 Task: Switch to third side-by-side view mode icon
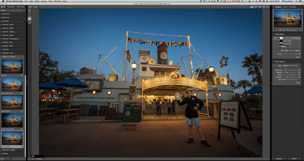pyautogui.click(x=8, y=159)
